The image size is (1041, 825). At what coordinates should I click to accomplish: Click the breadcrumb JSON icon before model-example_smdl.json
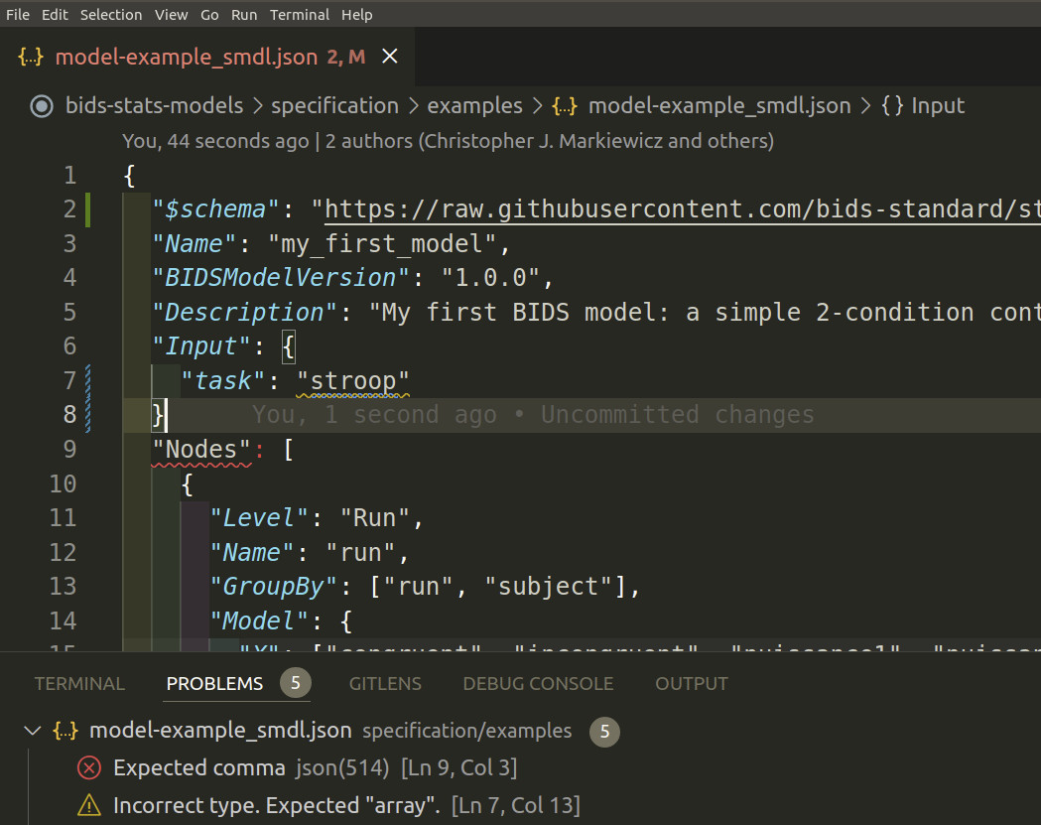563,105
